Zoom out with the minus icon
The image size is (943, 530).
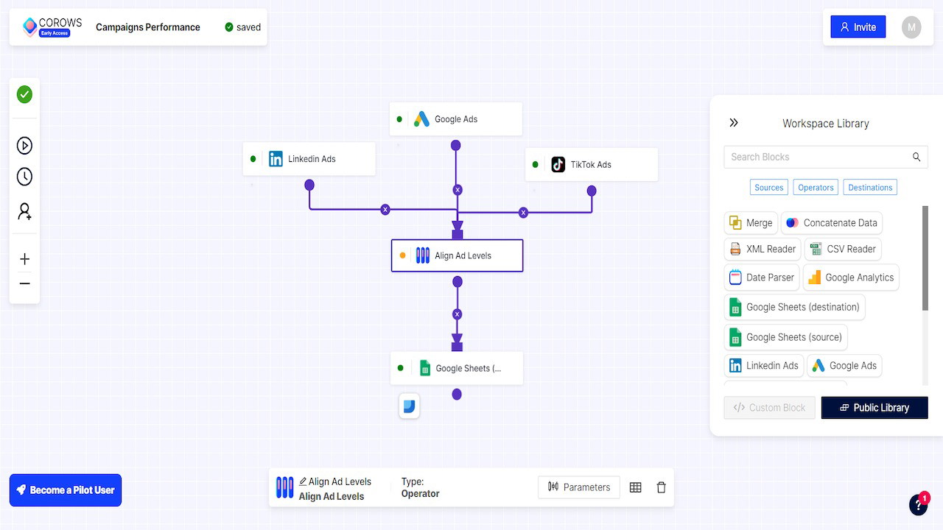coord(24,284)
